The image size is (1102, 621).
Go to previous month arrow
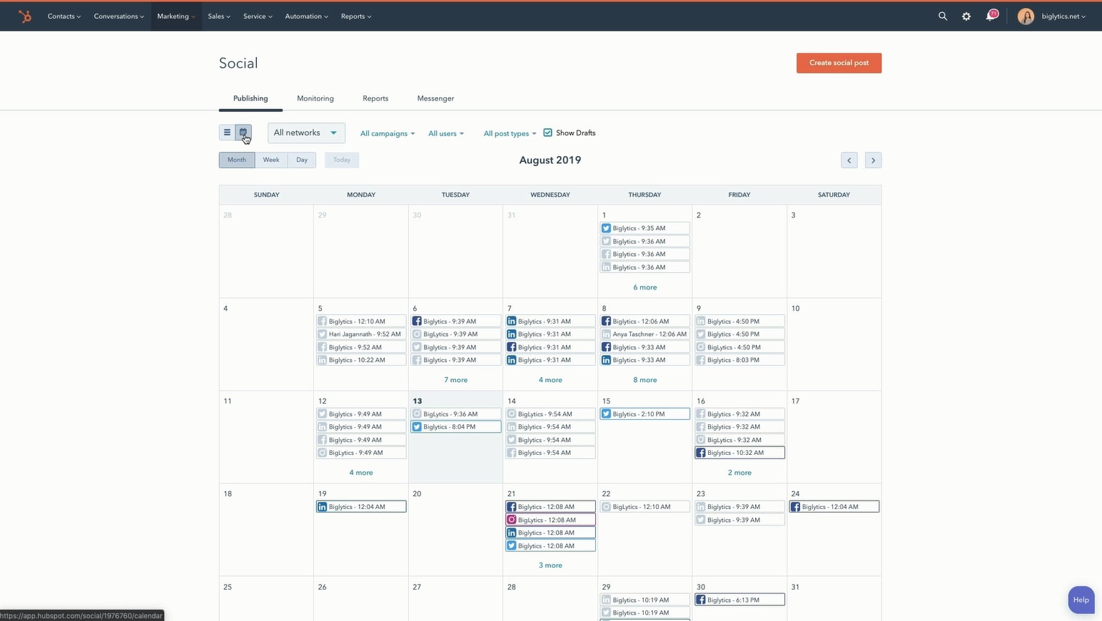coord(849,160)
